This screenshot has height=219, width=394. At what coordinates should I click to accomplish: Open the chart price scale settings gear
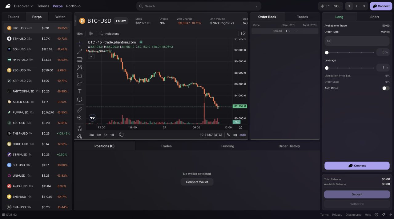tap(240, 127)
